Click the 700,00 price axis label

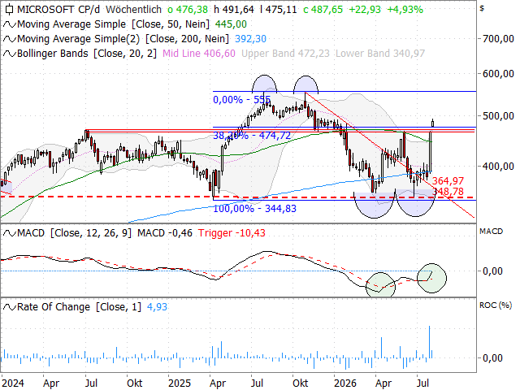point(498,39)
